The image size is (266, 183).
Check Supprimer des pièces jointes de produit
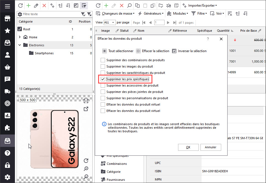103,92
